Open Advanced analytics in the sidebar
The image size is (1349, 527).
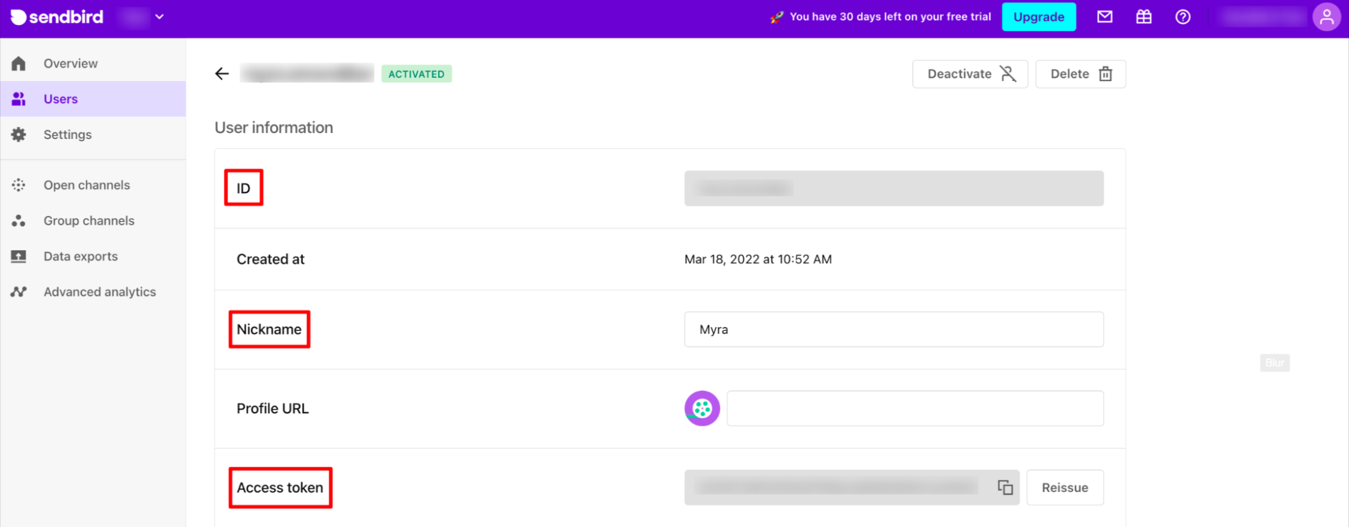[100, 292]
